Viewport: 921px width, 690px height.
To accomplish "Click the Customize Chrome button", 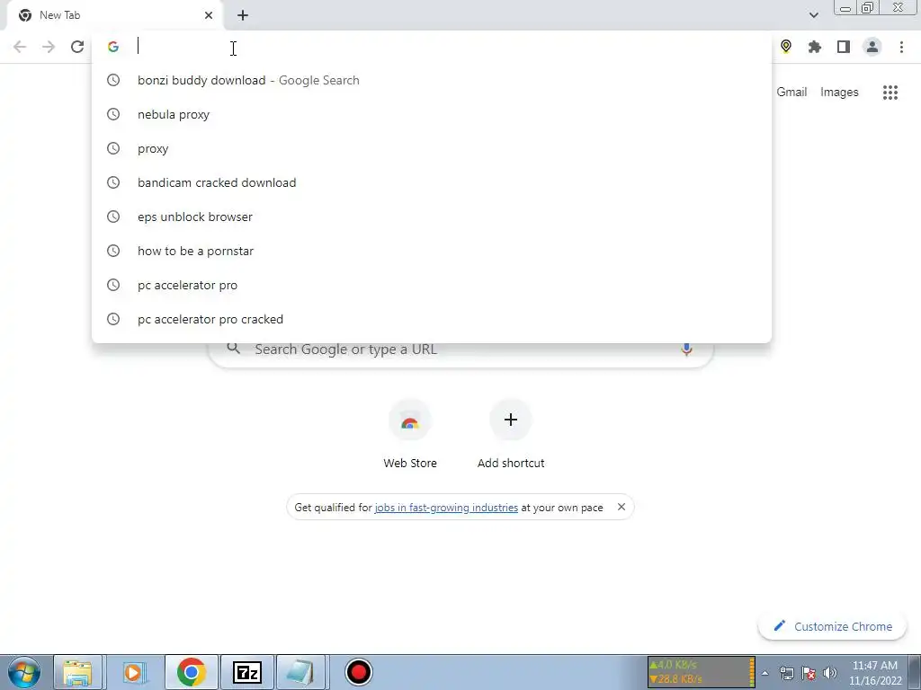I will (833, 626).
